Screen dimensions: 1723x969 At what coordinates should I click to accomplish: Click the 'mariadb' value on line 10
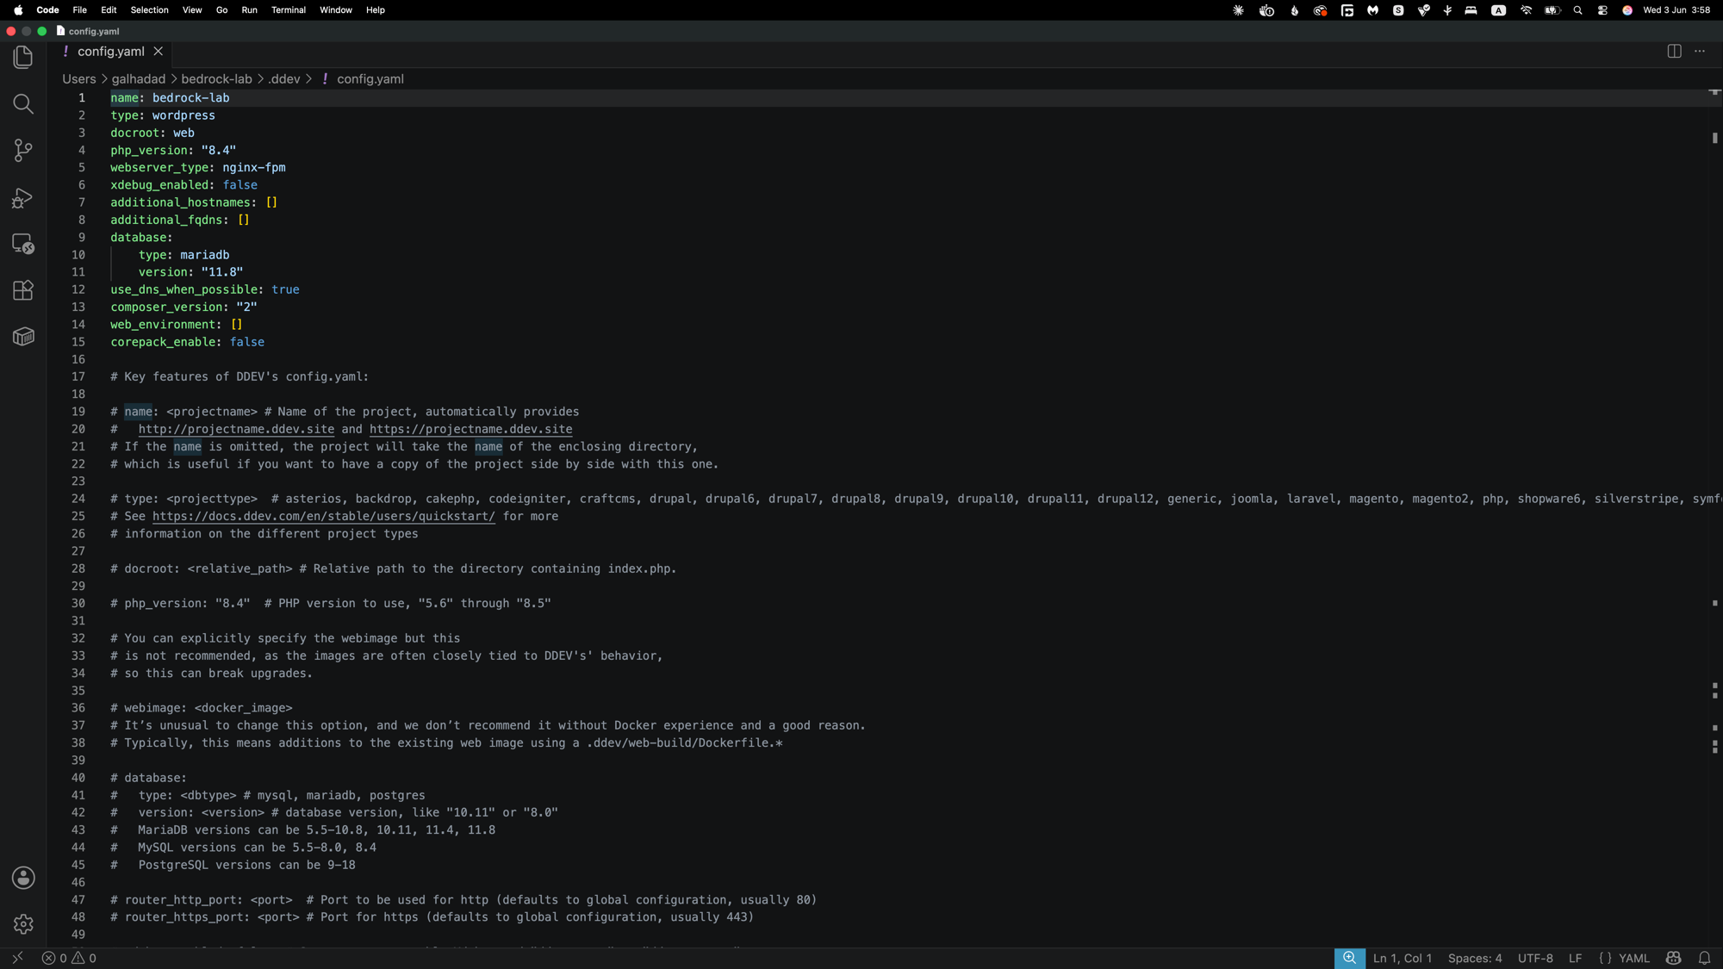[204, 254]
